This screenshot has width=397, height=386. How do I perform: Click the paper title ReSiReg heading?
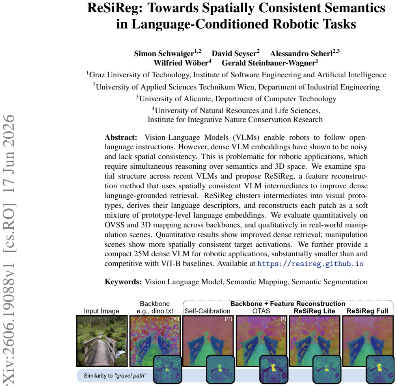(x=236, y=16)
